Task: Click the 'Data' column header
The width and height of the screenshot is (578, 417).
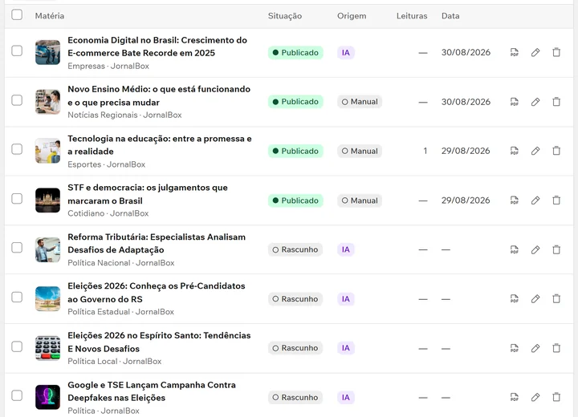Action: click(450, 16)
